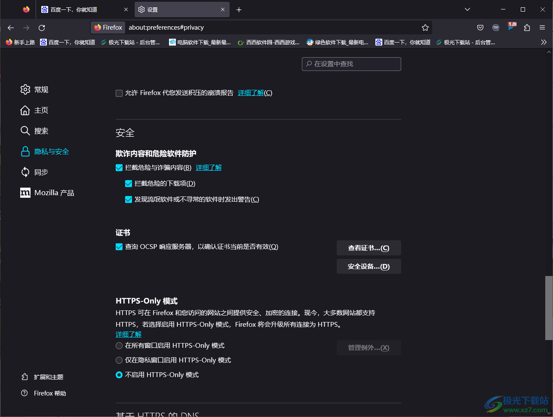
Task: Open 搜索 settings category
Action: coord(34,131)
